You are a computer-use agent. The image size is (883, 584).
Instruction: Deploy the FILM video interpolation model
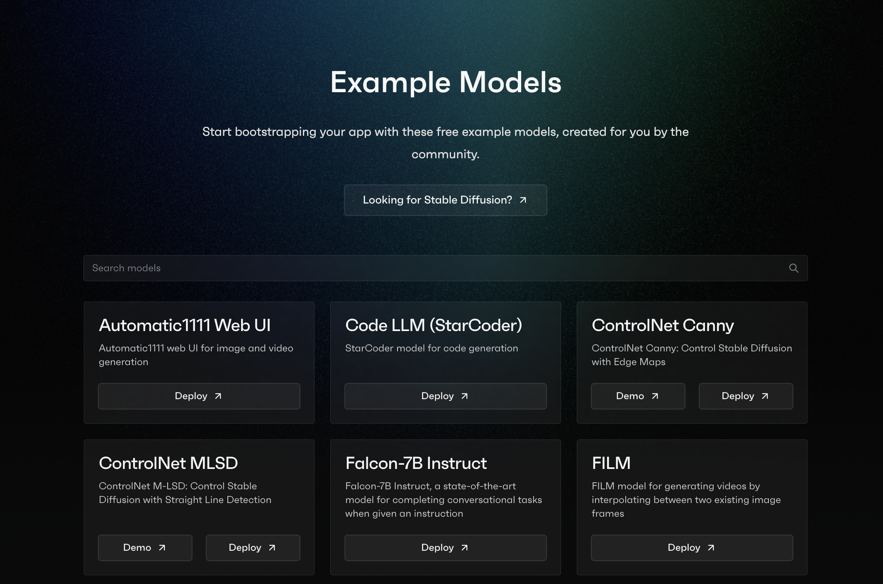[692, 548]
